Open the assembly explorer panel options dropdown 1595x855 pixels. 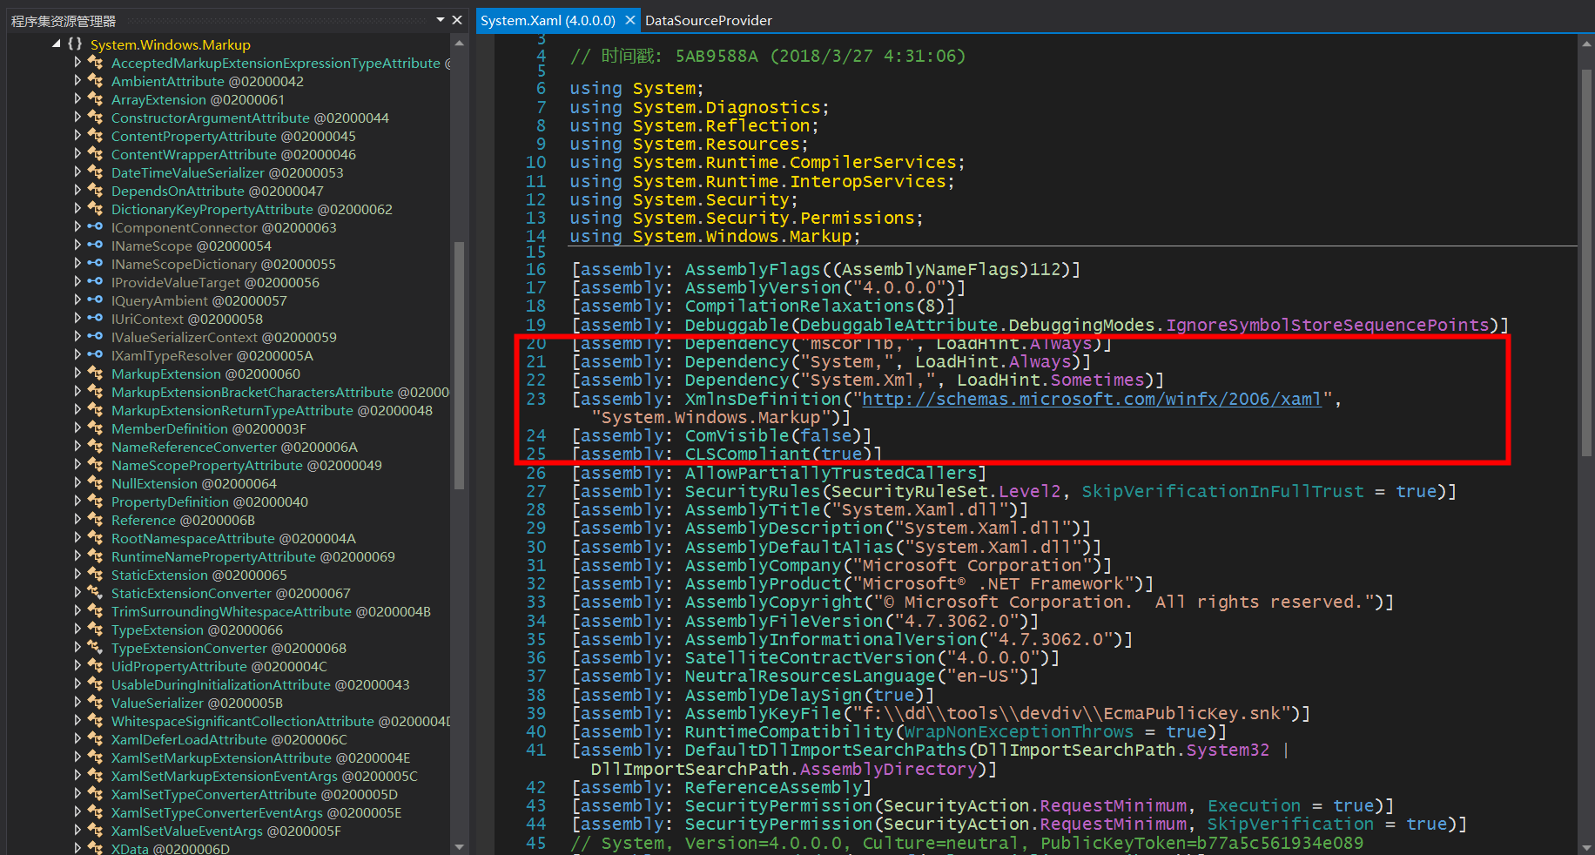pos(441,19)
